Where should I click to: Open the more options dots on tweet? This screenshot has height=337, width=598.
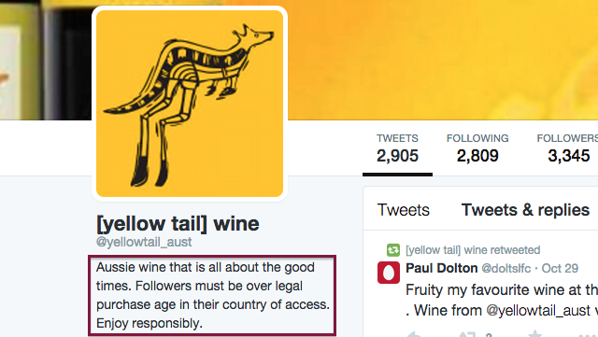click(588, 335)
